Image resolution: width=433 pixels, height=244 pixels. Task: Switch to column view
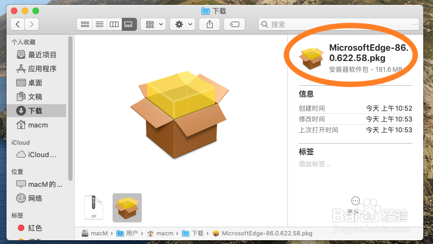point(114,24)
